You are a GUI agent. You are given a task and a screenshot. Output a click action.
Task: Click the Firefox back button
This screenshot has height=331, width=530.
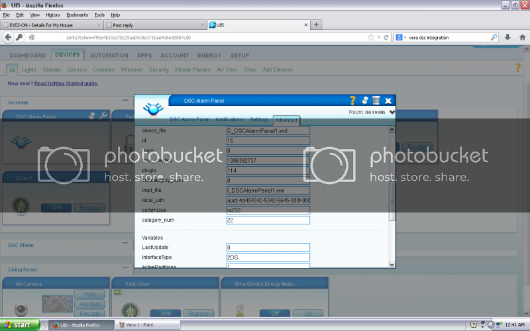pos(8,38)
